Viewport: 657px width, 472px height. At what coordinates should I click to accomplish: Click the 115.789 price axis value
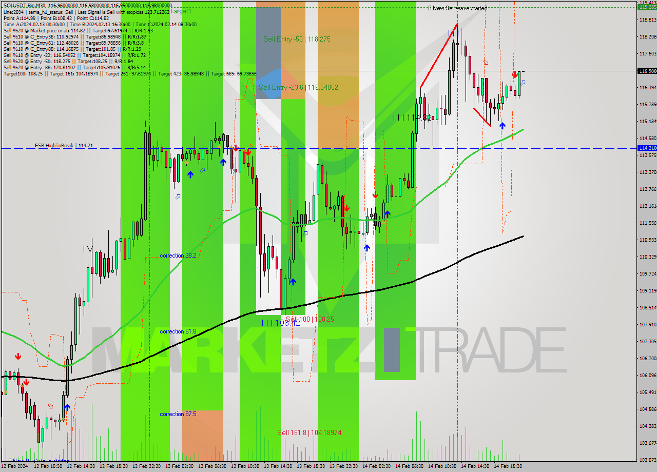pos(648,105)
